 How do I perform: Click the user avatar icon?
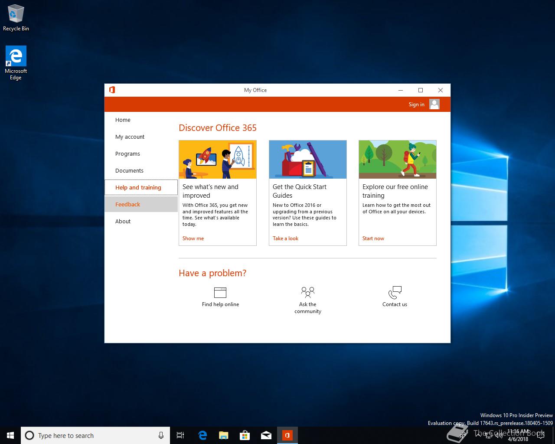(434, 104)
